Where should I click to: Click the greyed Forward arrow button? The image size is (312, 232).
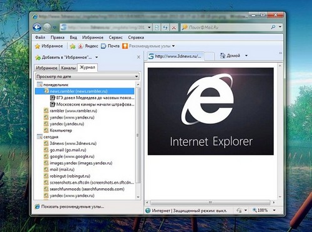click(x=47, y=27)
